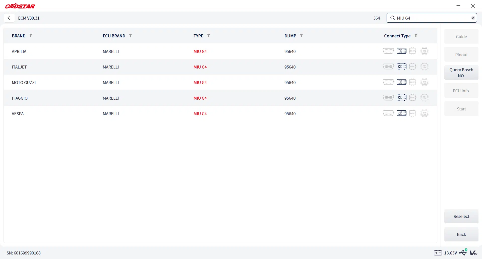Click the Query Bosch NO. button

pyautogui.click(x=461, y=73)
